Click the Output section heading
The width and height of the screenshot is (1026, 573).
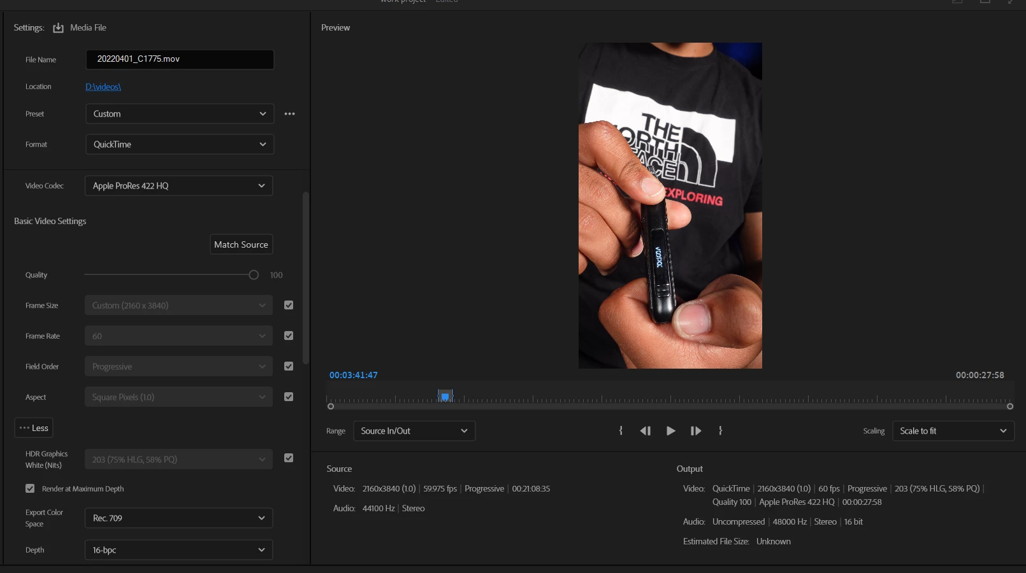[690, 469]
